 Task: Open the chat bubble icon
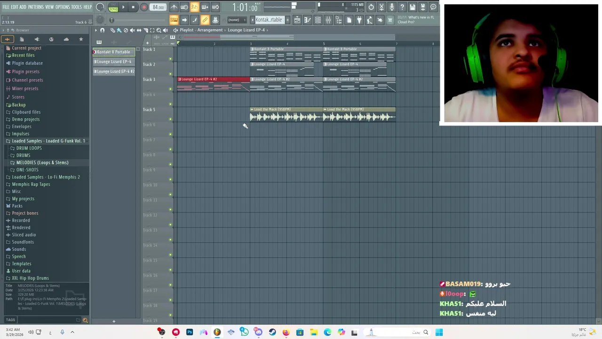(x=433, y=7)
